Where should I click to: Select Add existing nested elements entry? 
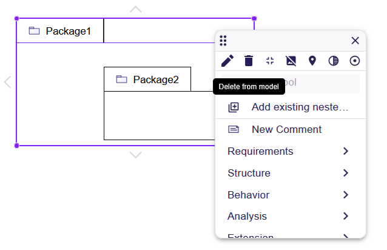point(290,107)
